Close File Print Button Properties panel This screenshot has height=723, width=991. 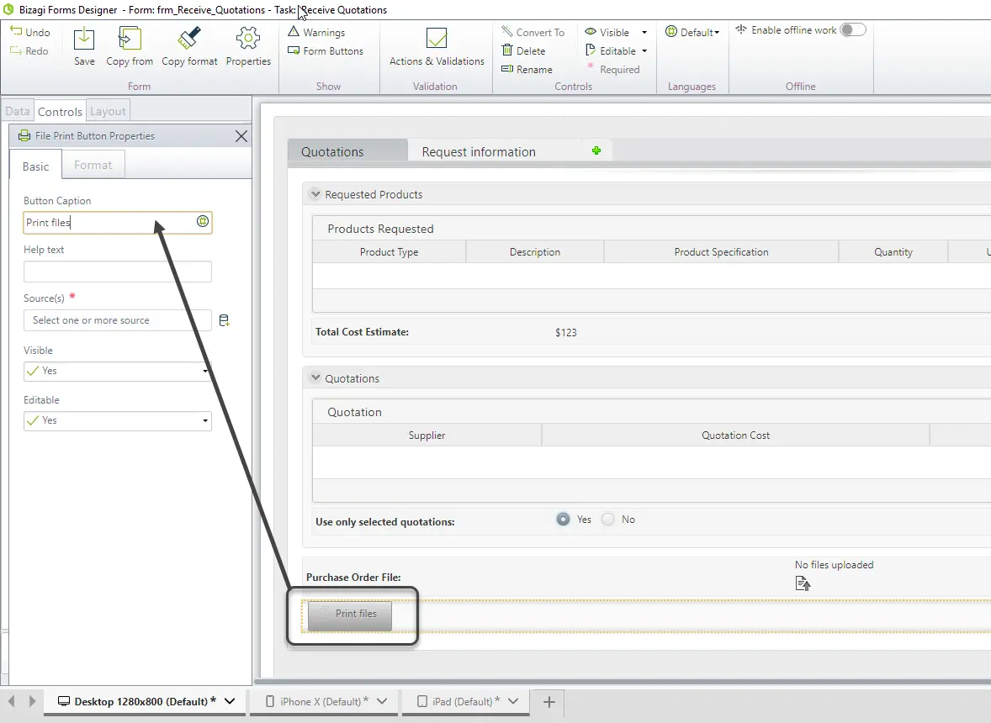(x=241, y=135)
